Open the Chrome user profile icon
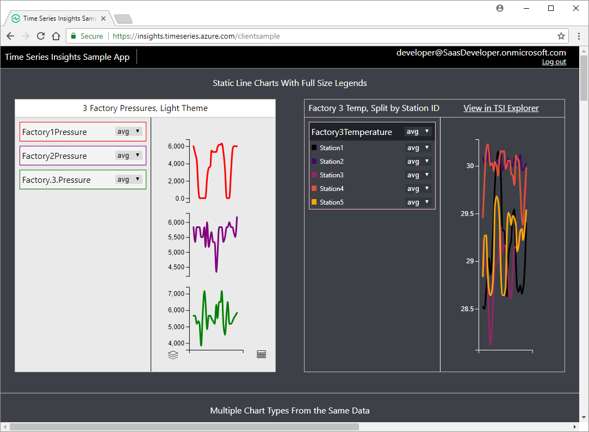Viewport: 589px width, 432px height. tap(500, 8)
